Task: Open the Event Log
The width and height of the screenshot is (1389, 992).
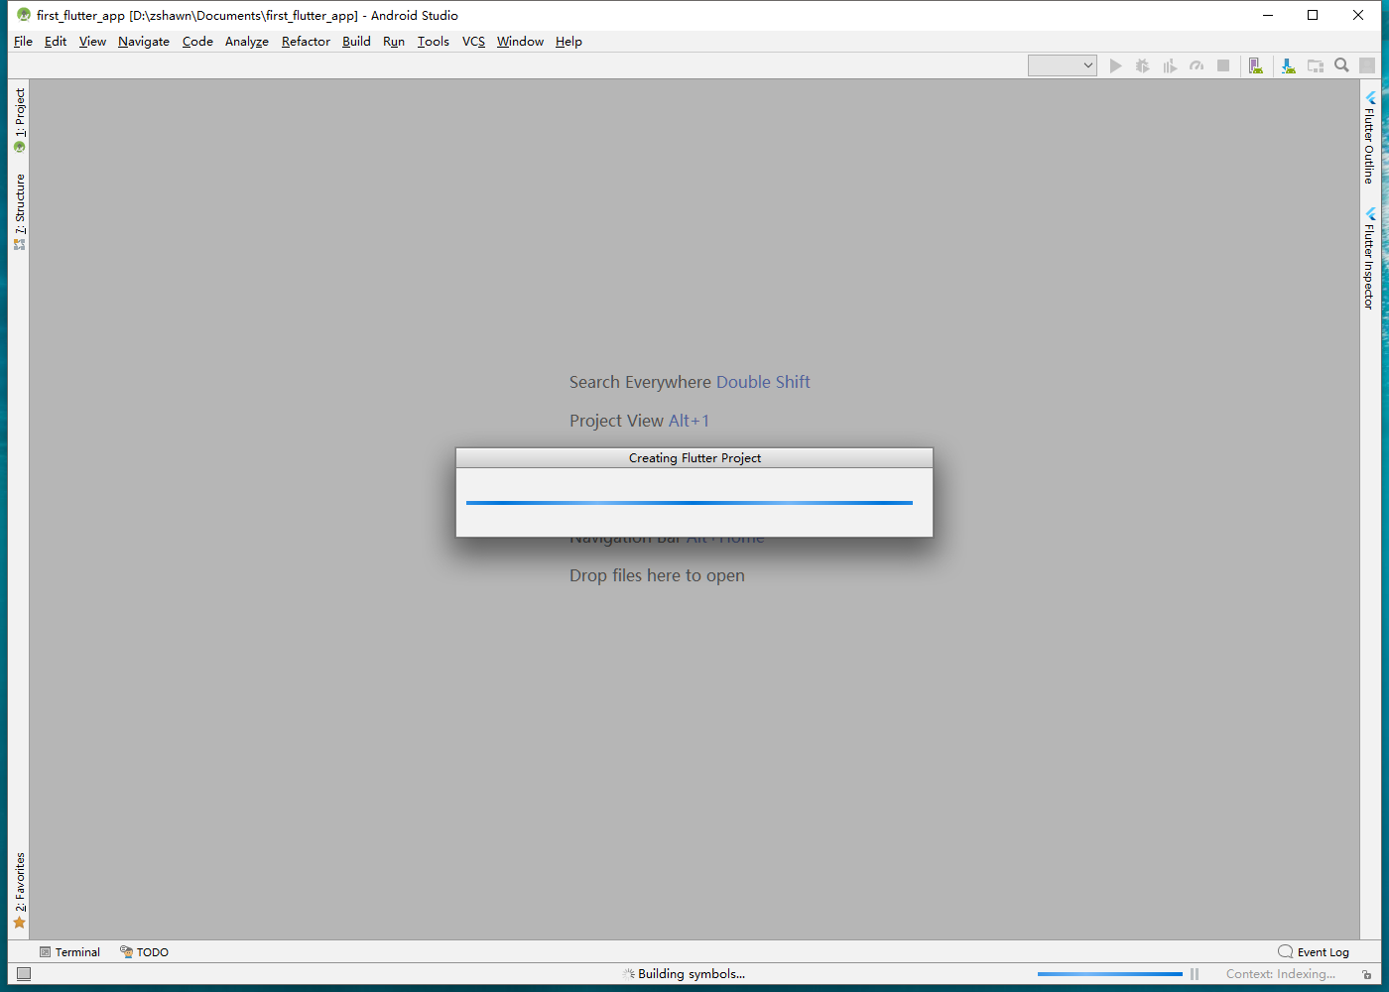Action: coord(1314,952)
